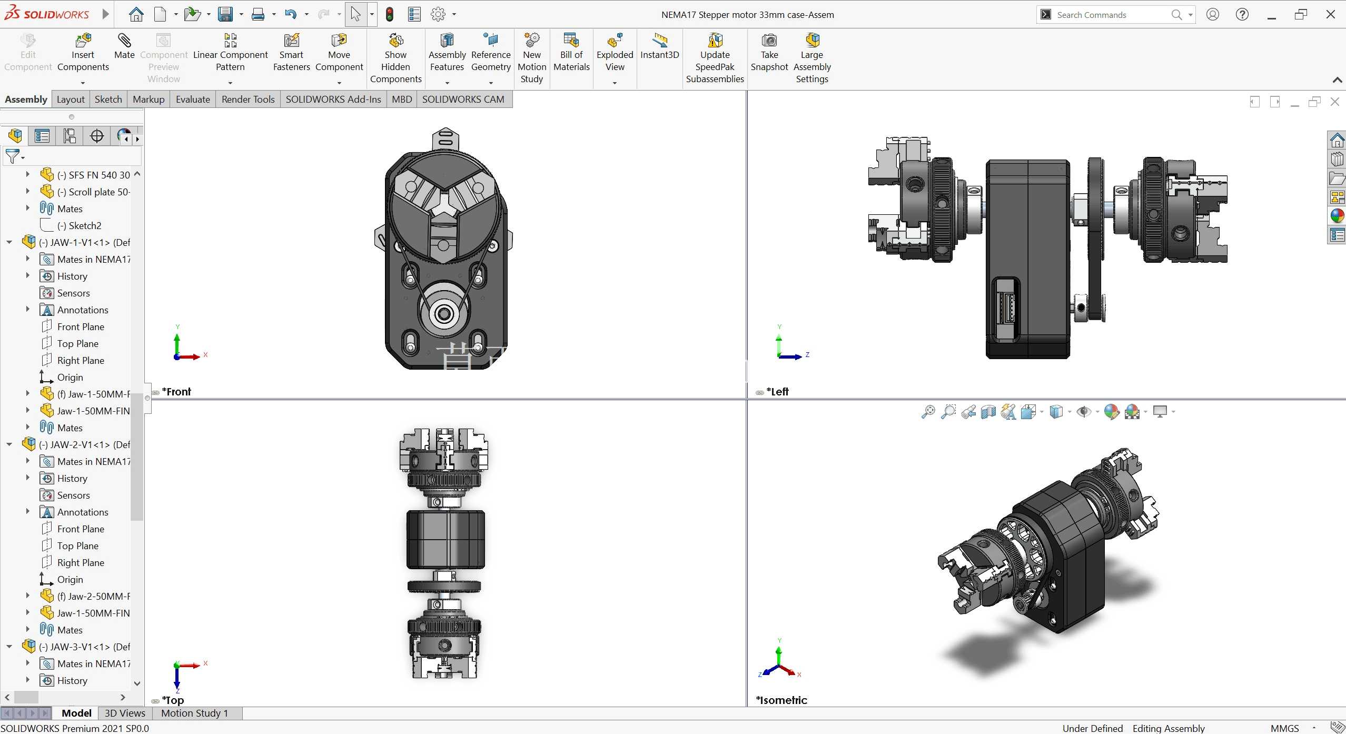Open Hide/Show Items eye toggle
This screenshot has height=734, width=1346.
click(1084, 412)
